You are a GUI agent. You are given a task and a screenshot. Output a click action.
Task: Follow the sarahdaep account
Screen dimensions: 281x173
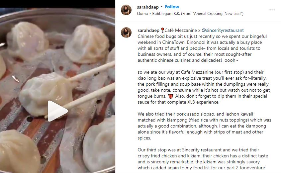point(172,7)
